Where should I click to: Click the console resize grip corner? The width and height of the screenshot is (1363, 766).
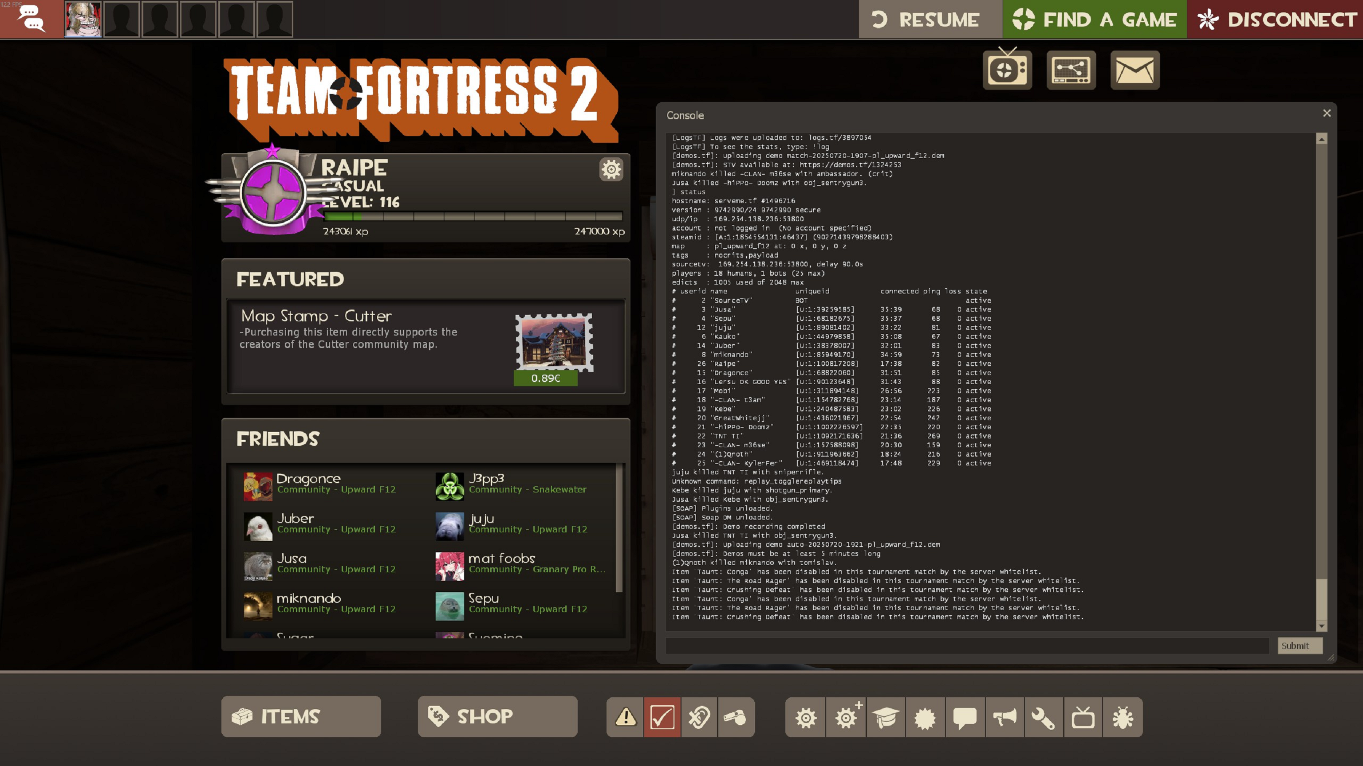pyautogui.click(x=1331, y=658)
